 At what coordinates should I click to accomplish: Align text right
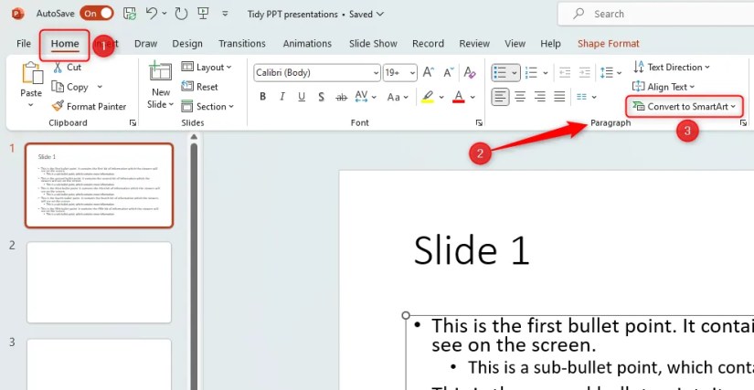point(539,97)
